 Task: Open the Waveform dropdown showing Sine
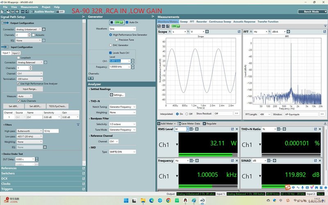click(x=121, y=29)
